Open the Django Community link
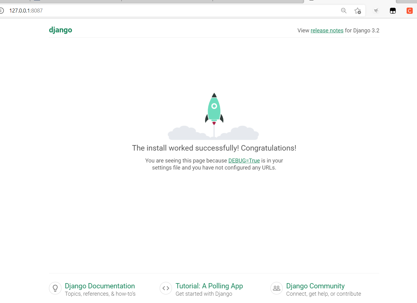417x303 pixels. (315, 286)
